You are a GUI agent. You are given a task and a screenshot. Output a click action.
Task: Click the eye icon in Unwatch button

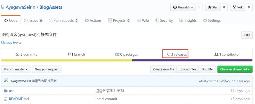coord(175,7)
